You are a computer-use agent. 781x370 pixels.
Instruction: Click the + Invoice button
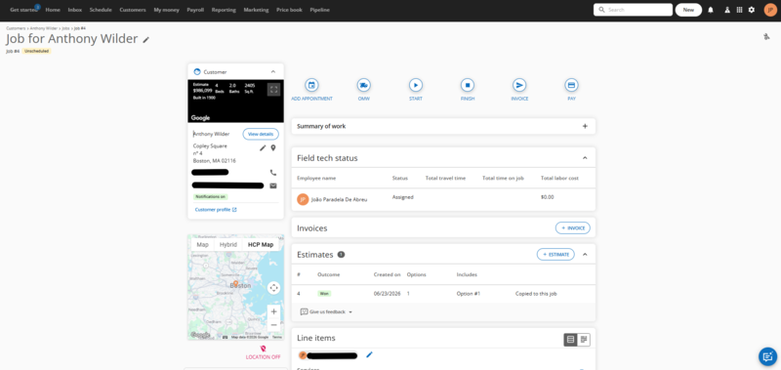573,228
